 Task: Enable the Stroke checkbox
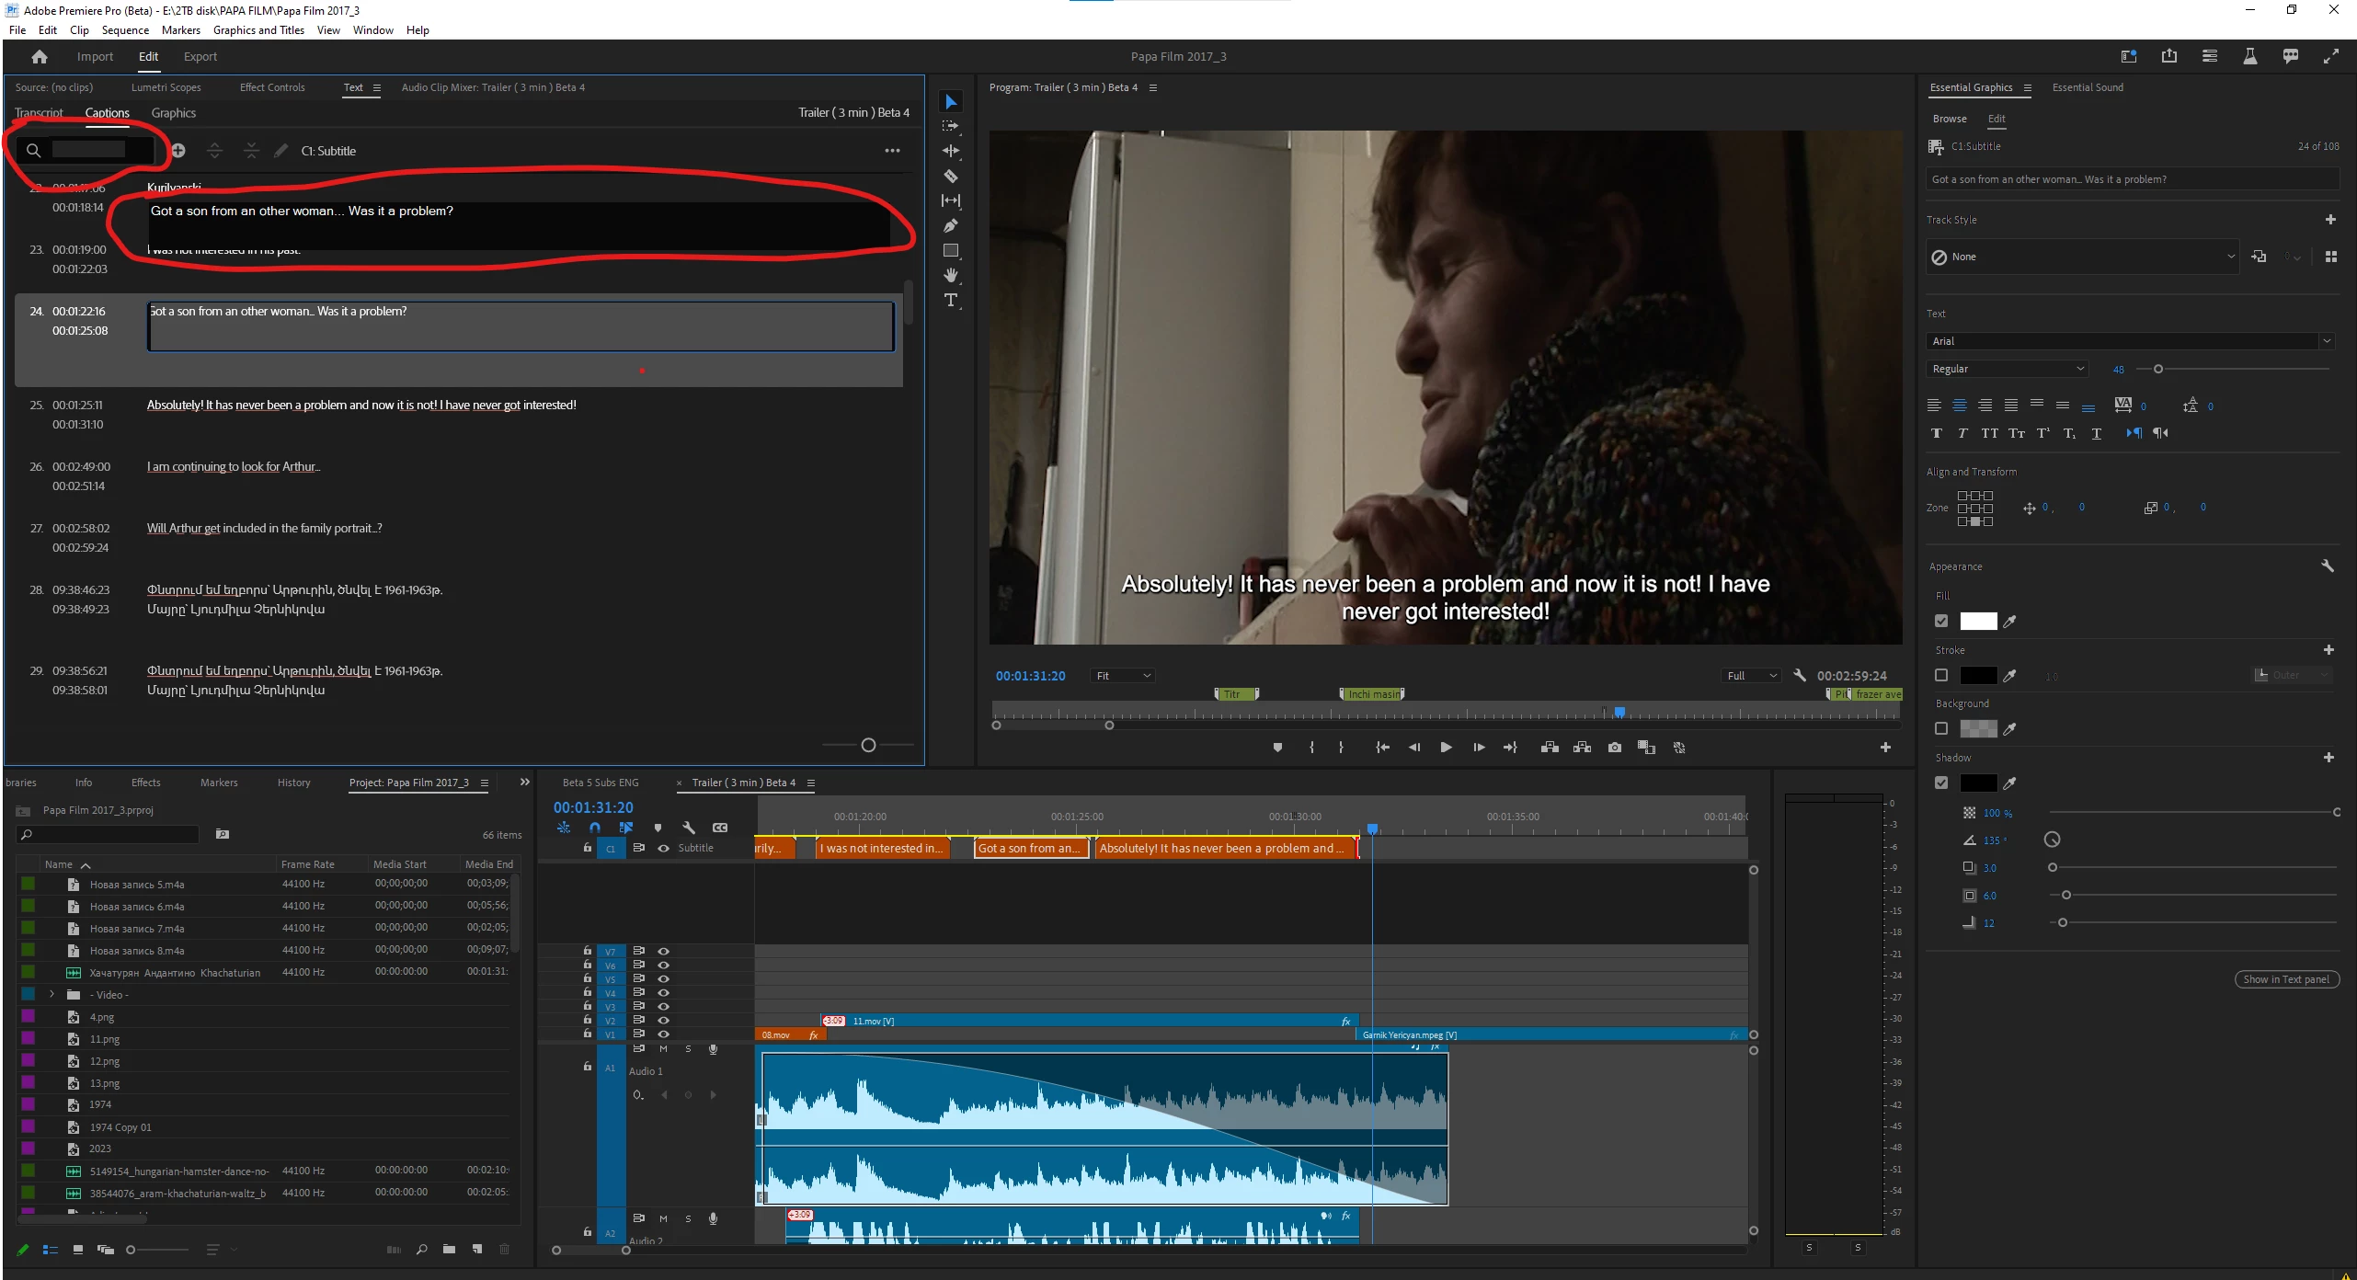coord(1941,675)
